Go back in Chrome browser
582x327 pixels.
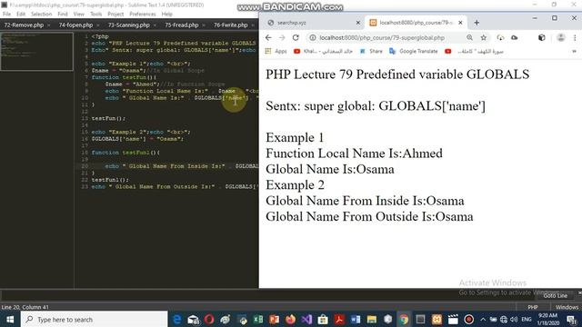click(x=268, y=38)
